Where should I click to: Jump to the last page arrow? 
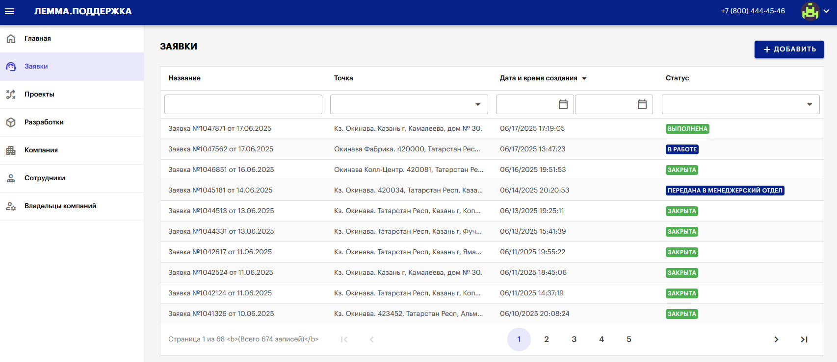(804, 339)
